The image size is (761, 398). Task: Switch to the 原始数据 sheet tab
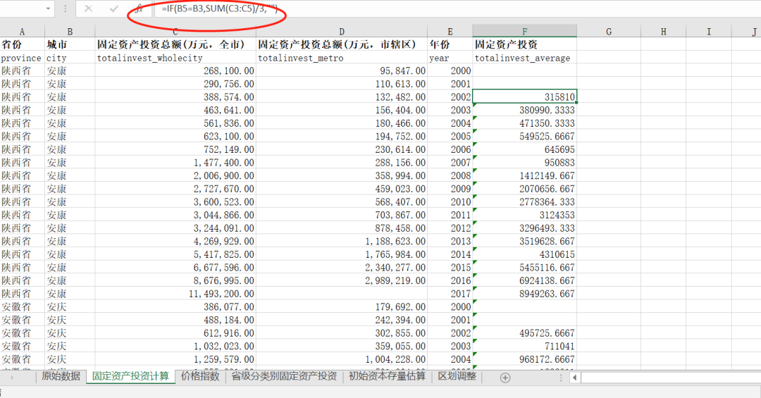(x=61, y=376)
